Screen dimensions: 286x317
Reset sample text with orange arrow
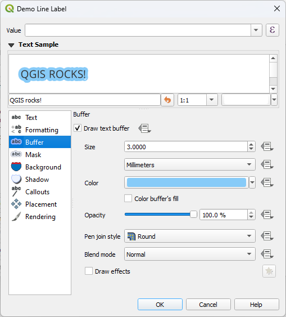(x=167, y=100)
